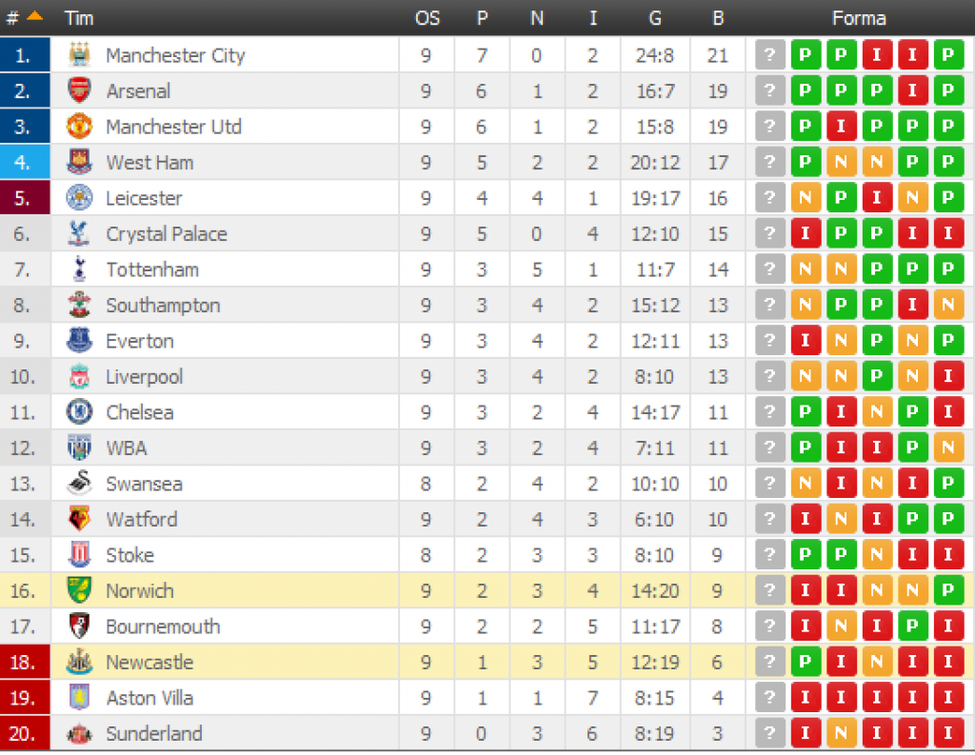The width and height of the screenshot is (975, 755).
Task: Sort table by G goals column
Action: coord(655,18)
